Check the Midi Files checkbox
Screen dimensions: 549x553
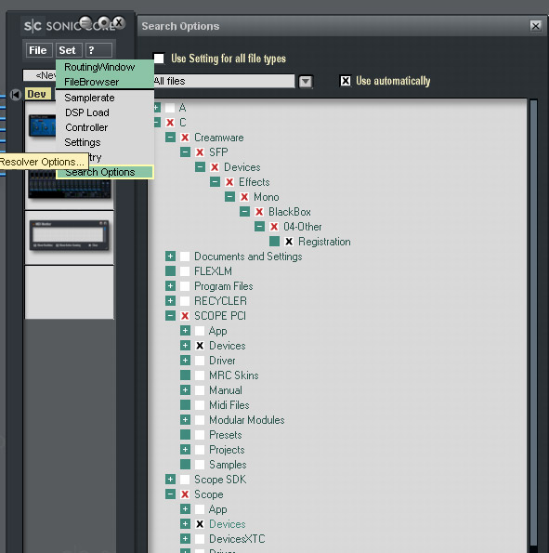[200, 405]
